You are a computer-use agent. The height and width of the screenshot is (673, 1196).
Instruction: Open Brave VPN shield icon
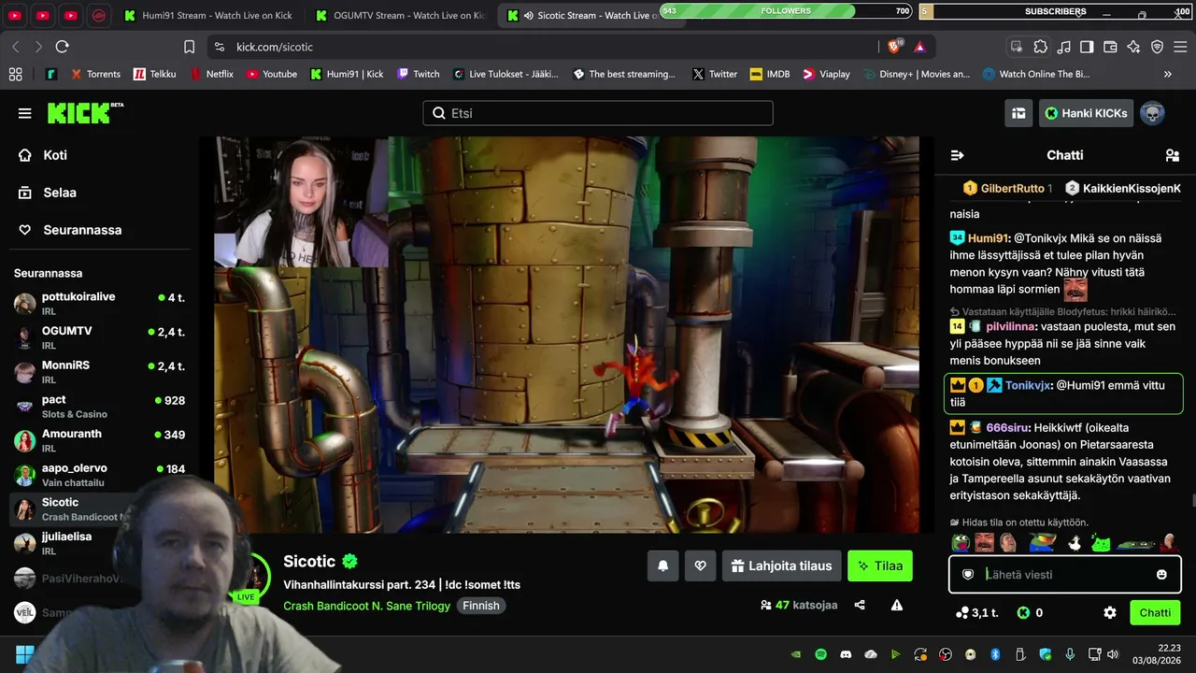pyautogui.click(x=1157, y=47)
